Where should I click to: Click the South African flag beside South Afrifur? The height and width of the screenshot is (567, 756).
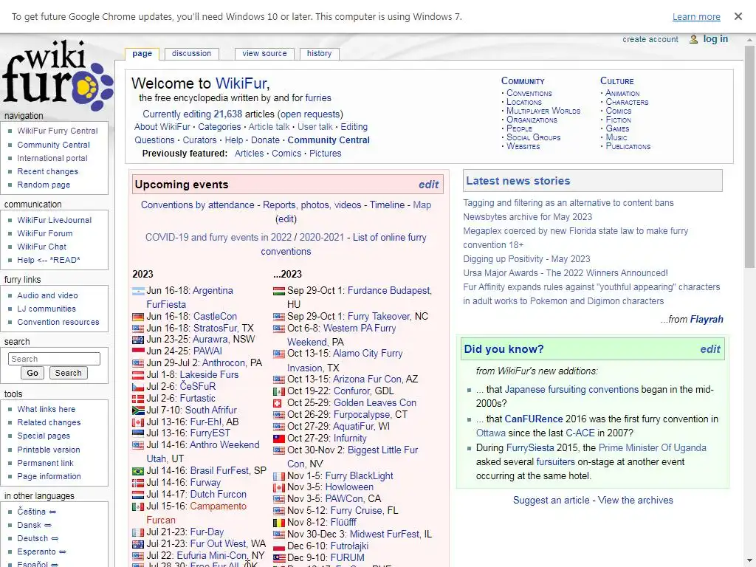coord(138,410)
